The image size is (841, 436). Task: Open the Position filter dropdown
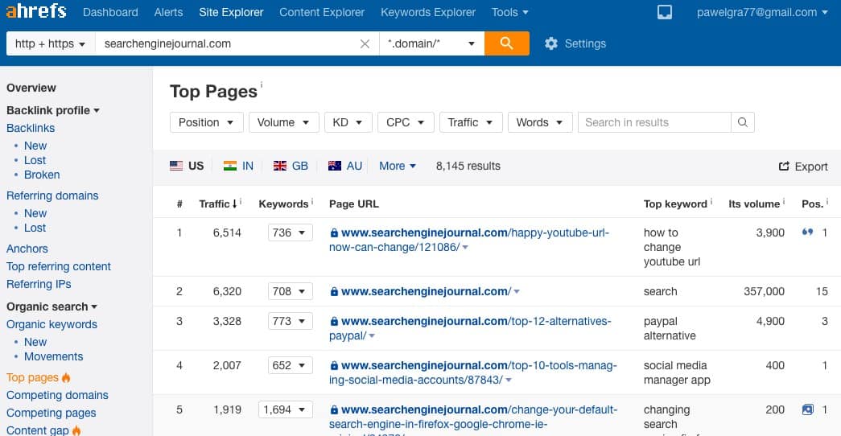[x=207, y=122]
